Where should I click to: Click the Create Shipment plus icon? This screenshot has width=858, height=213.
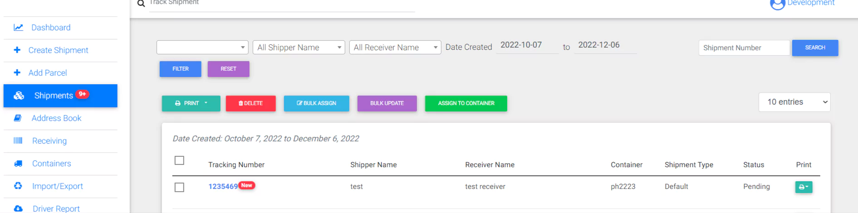point(17,50)
